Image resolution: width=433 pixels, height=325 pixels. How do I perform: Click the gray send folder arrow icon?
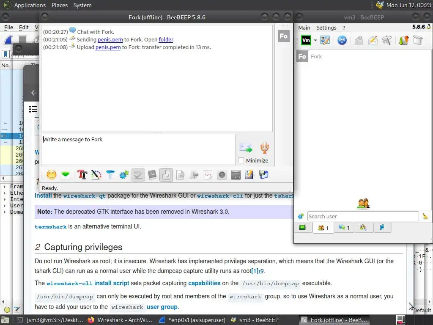pyautogui.click(x=194, y=175)
